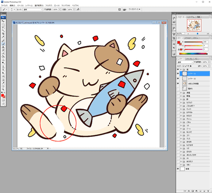
Task: Select the Zoom tool in the toolbox
Action: (x=3, y=89)
